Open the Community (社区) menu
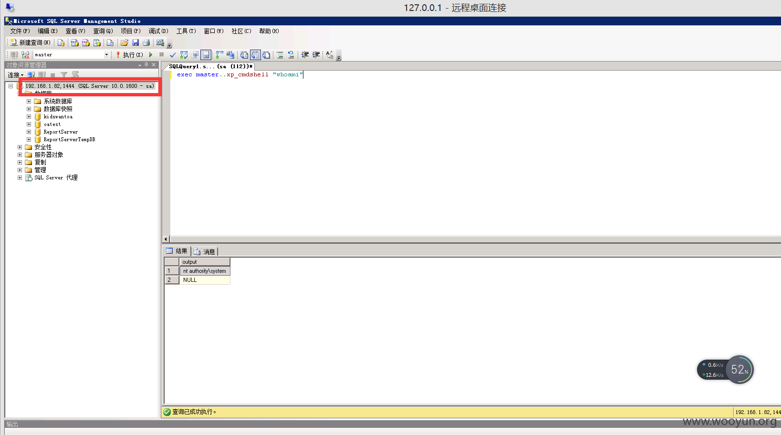This screenshot has height=435, width=781. point(241,31)
